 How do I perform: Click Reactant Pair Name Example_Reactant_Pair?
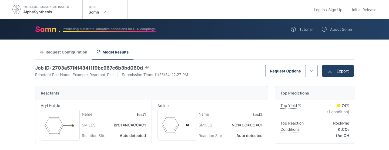pos(75,75)
